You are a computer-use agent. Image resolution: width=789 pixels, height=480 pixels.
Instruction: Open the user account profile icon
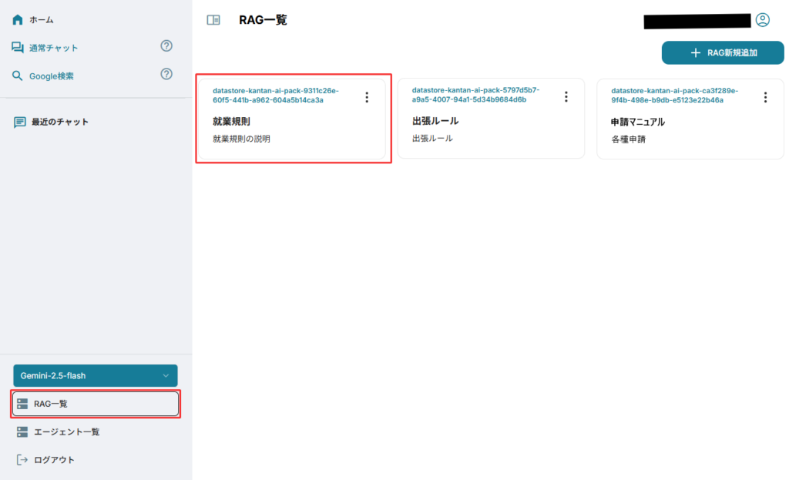(x=762, y=20)
